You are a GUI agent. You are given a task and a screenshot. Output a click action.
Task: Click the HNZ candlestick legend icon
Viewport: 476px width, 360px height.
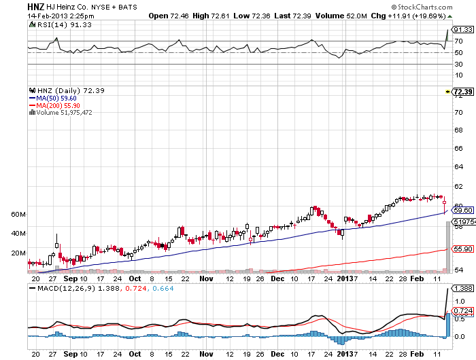[x=32, y=90]
